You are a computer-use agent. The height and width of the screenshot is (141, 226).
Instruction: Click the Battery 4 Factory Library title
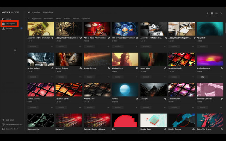pos(94,129)
